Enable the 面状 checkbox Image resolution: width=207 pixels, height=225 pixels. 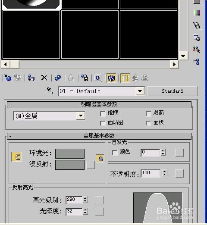(x=148, y=123)
